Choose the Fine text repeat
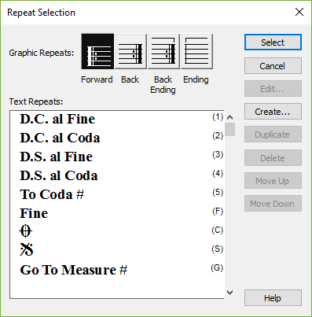Viewport: 312px width, 317px height. 117,213
